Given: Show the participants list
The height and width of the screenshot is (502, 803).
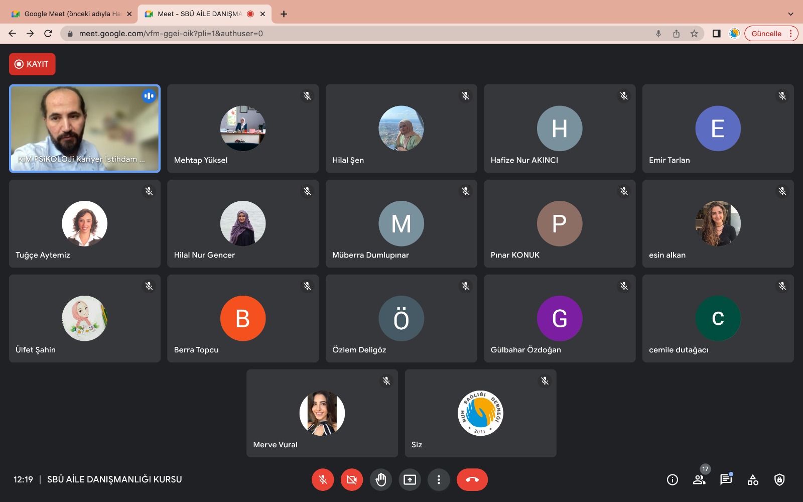Looking at the screenshot, I should tap(699, 480).
